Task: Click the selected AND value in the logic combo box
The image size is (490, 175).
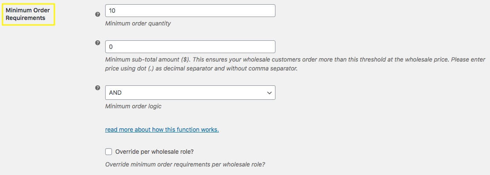Action: click(116, 93)
